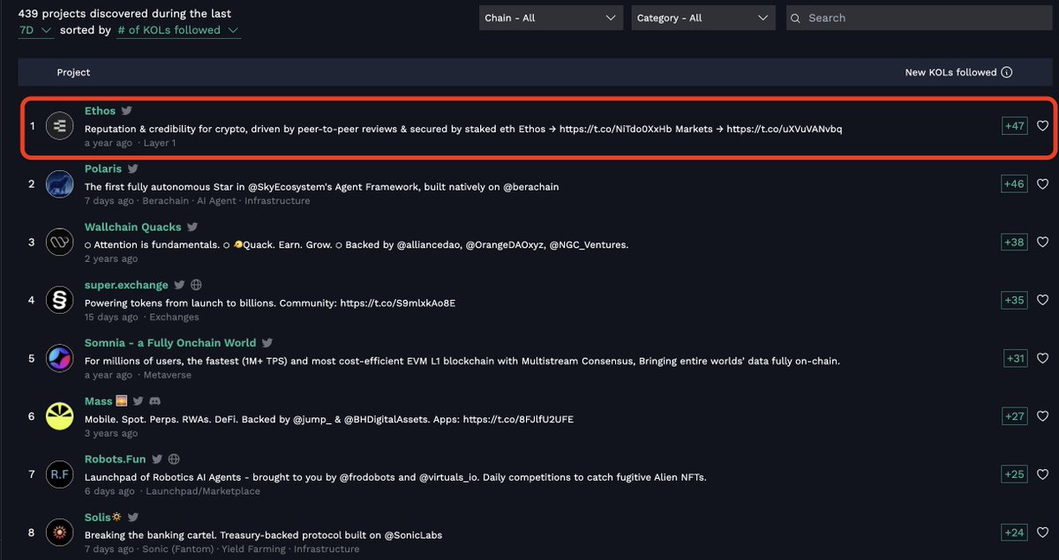Open the Robots.Fun Twitter icon
The width and height of the screenshot is (1059, 560).
click(x=157, y=459)
